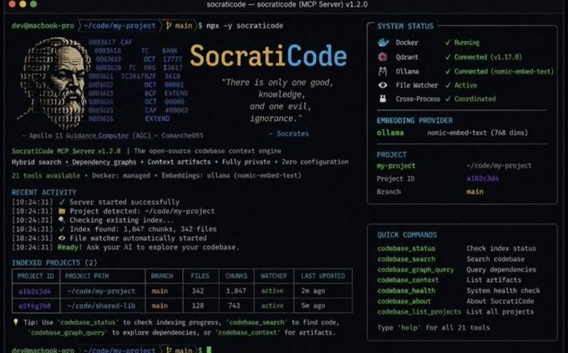Select the codebase_search command
568x353 pixels.
[406, 260]
